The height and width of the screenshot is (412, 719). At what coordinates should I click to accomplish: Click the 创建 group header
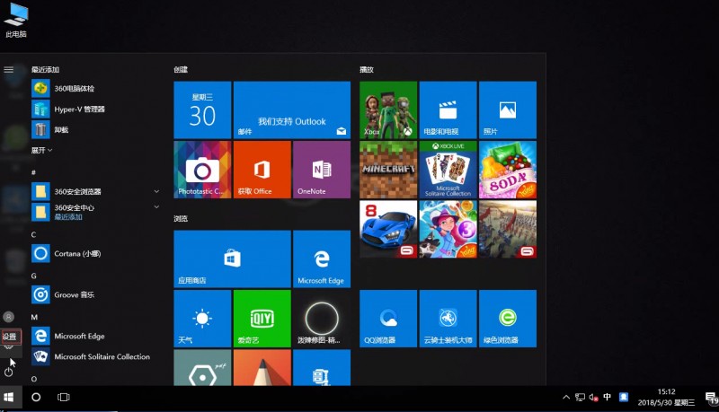click(181, 70)
